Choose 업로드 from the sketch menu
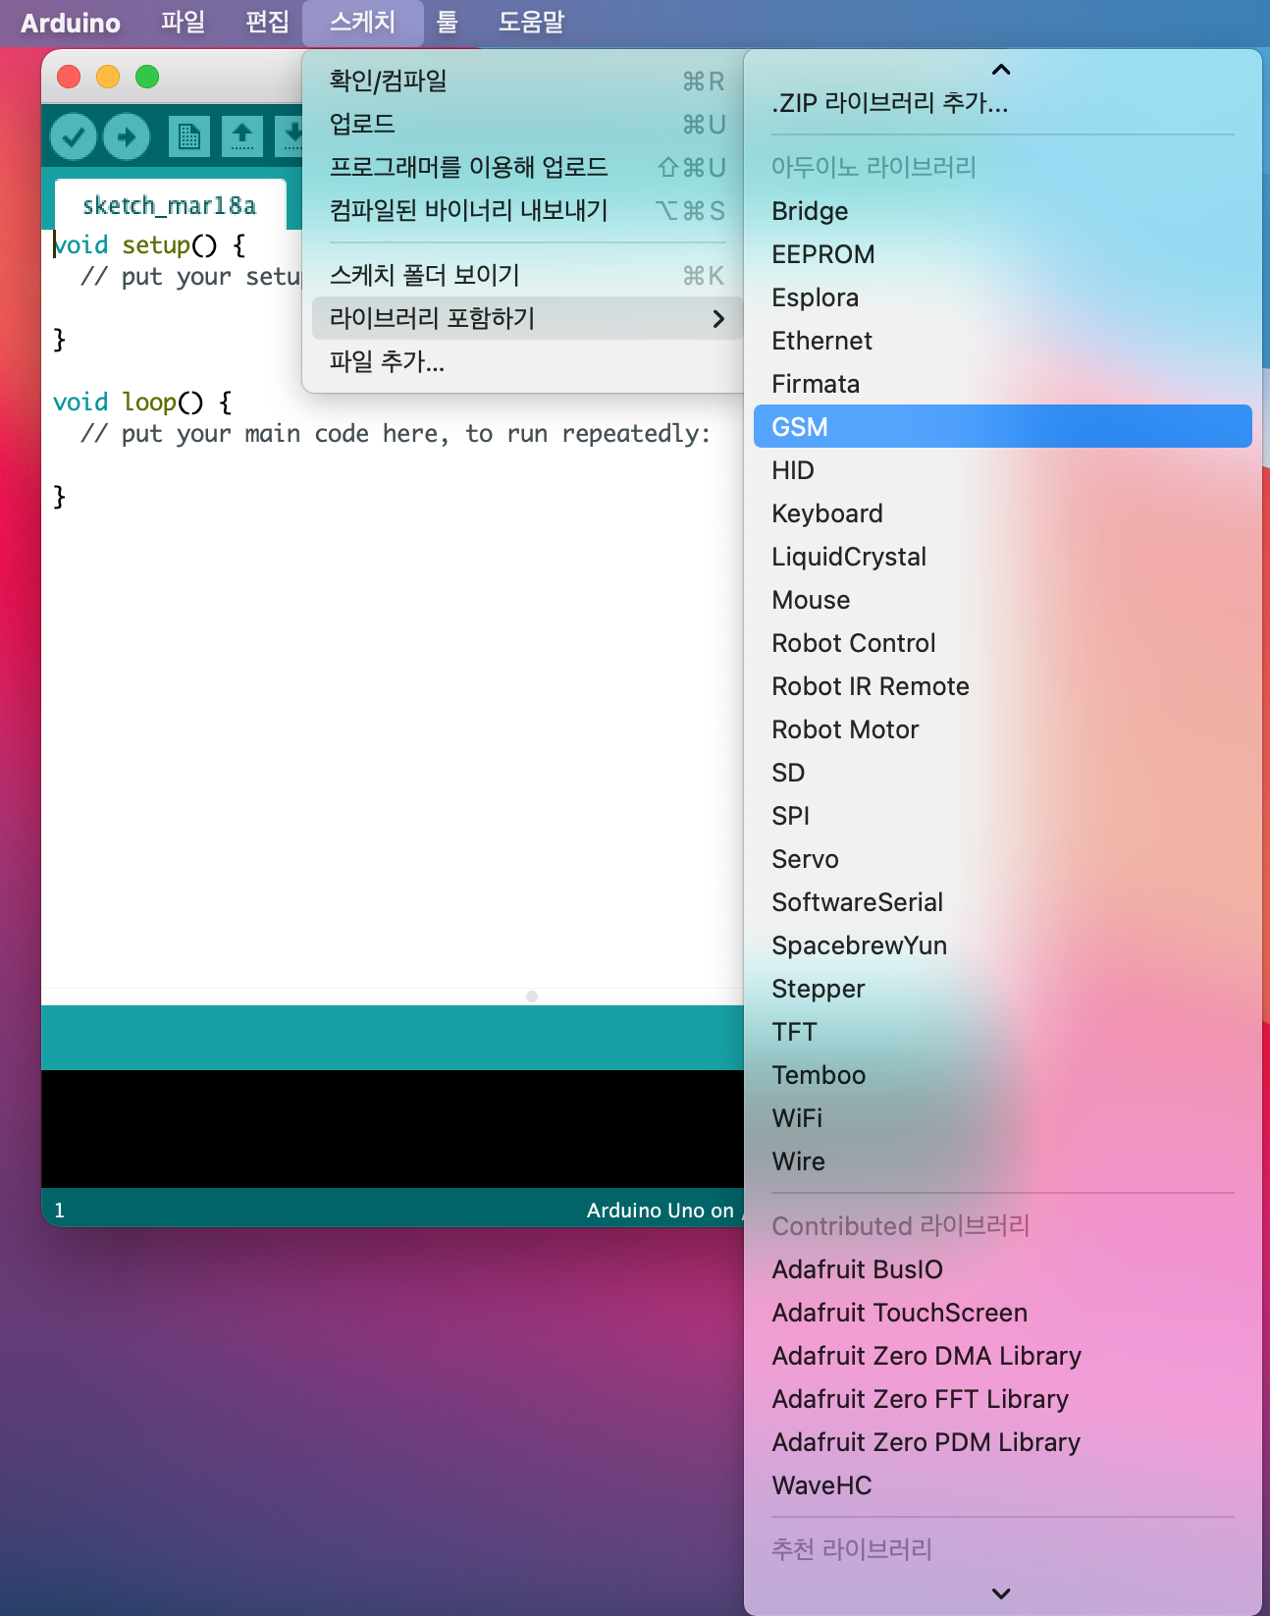 point(527,124)
